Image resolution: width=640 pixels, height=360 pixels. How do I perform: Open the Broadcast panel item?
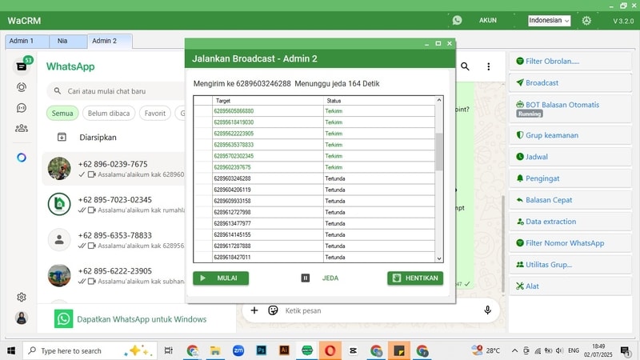pyautogui.click(x=570, y=83)
